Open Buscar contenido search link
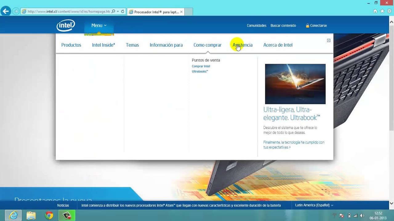 pyautogui.click(x=283, y=25)
